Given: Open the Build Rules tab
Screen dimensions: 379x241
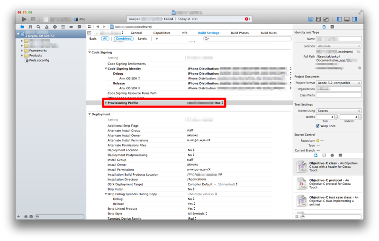Looking at the screenshot, I should pos(269,33).
